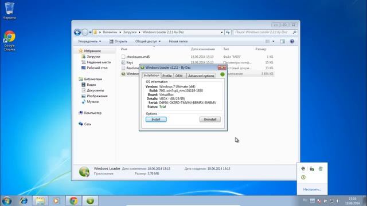Image resolution: width=367 pixels, height=206 pixels.
Task: Open the network tray icon
Action: (331, 201)
